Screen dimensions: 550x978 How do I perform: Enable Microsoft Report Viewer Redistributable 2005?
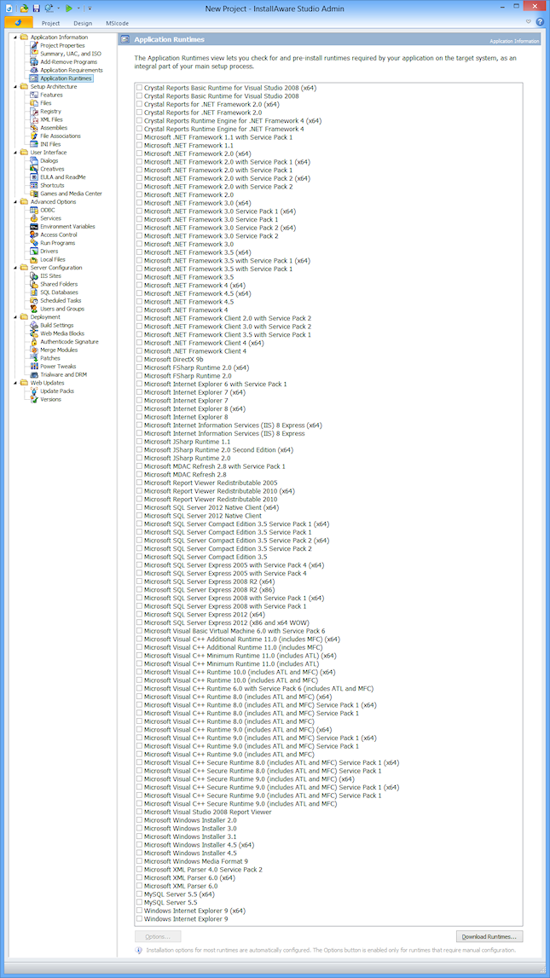[x=140, y=483]
